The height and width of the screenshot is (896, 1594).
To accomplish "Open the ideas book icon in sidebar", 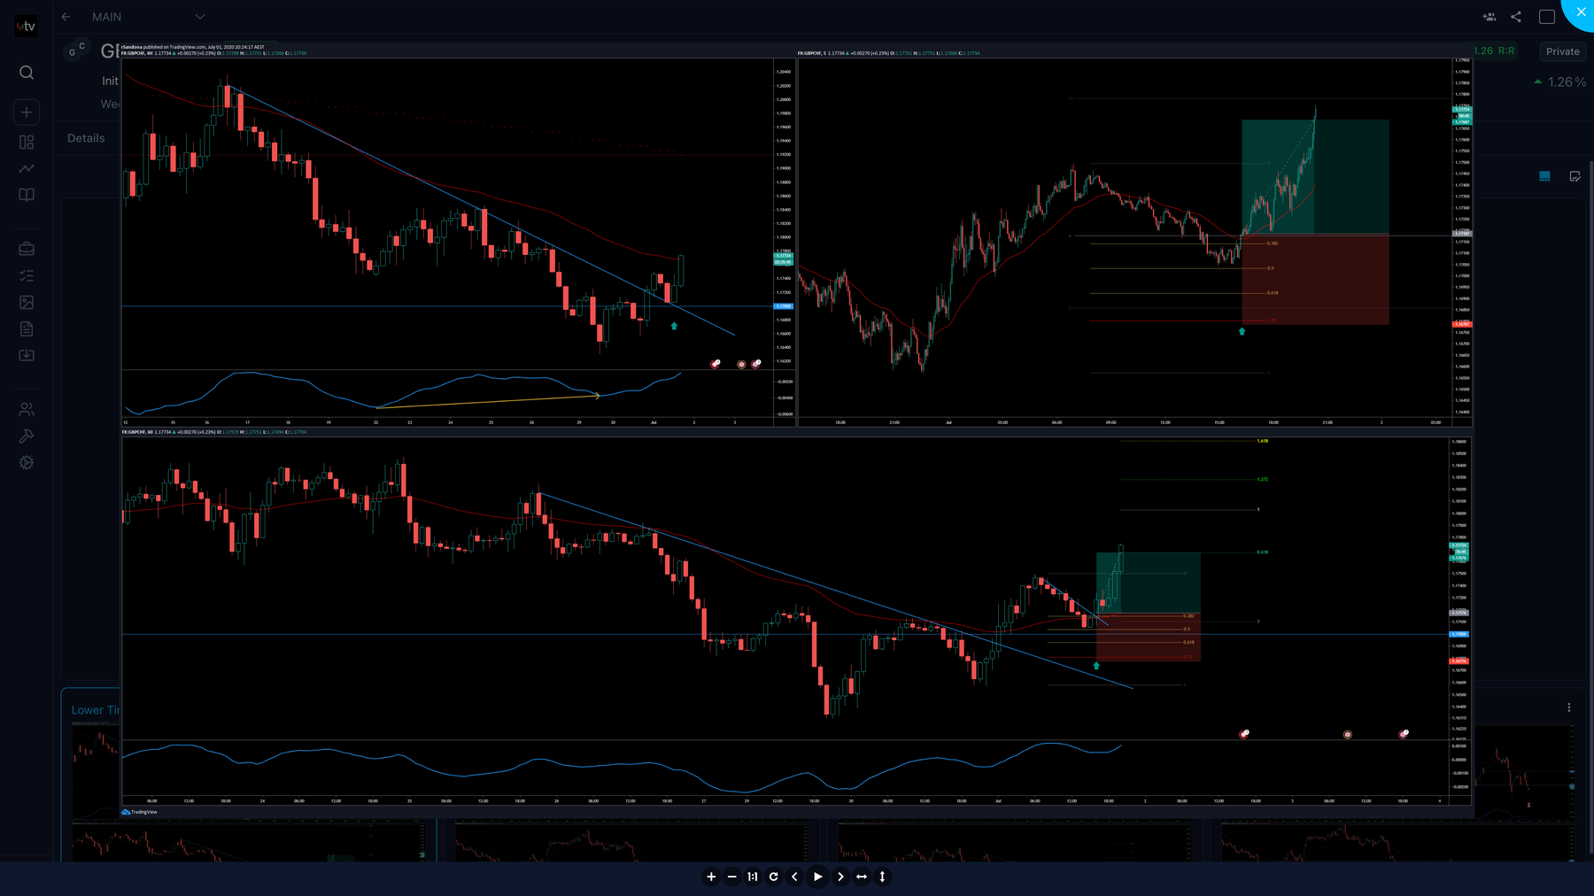I will pyautogui.click(x=27, y=195).
